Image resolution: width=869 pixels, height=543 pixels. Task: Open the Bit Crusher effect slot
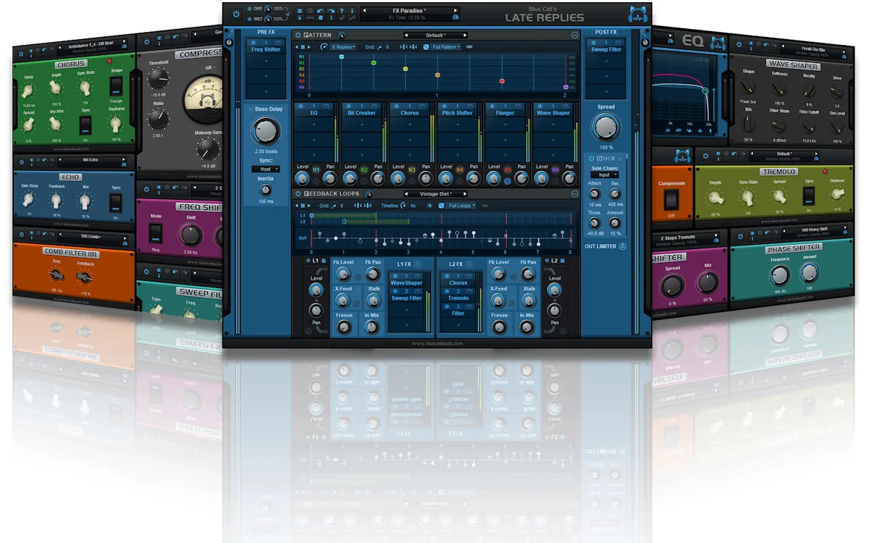[x=361, y=109]
